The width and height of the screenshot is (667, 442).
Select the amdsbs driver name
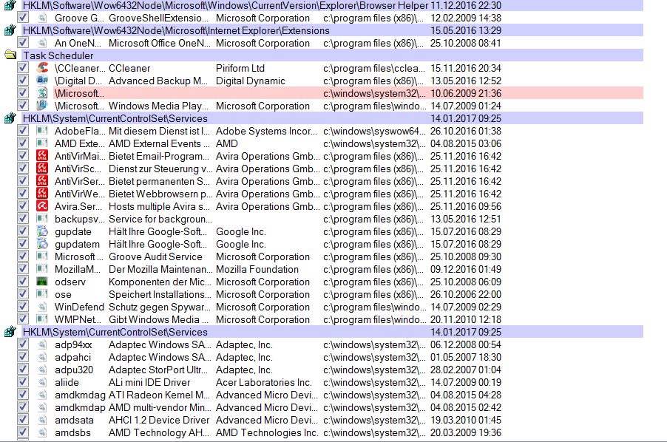72,432
